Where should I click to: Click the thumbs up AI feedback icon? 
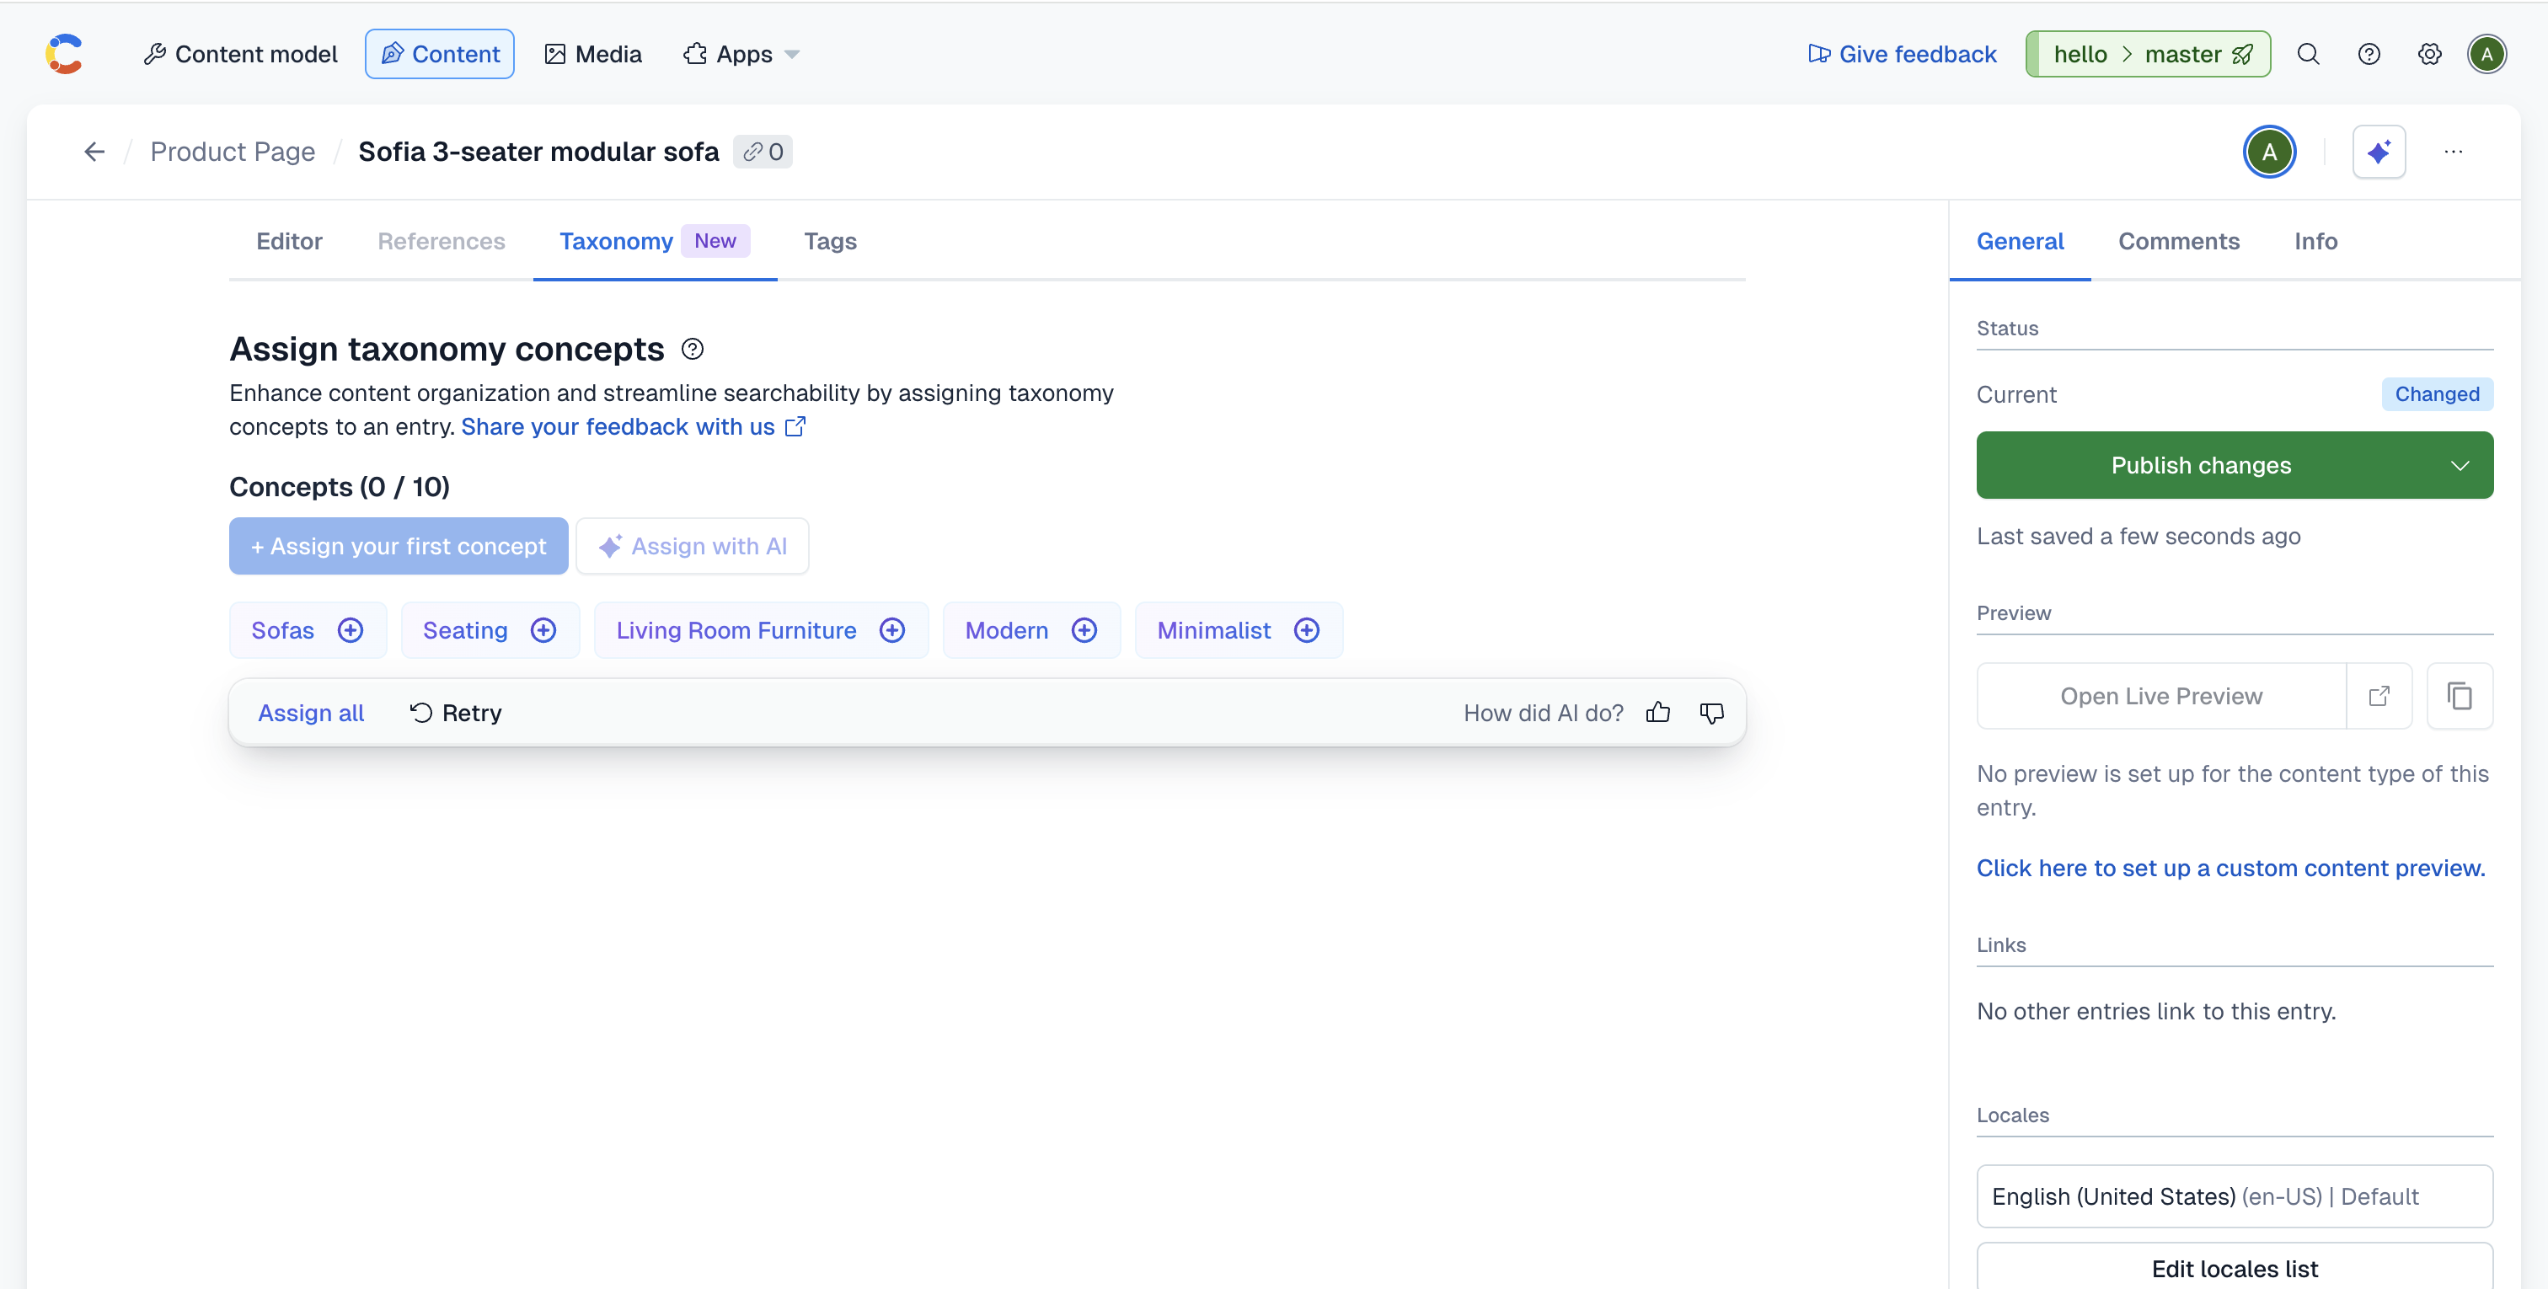1657,712
